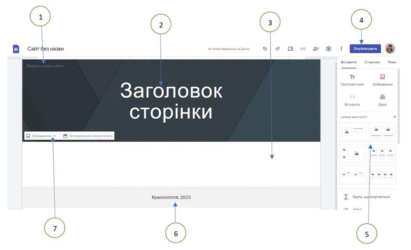The image size is (411, 250).
Task: Open the device preview icon
Action: pos(290,48)
